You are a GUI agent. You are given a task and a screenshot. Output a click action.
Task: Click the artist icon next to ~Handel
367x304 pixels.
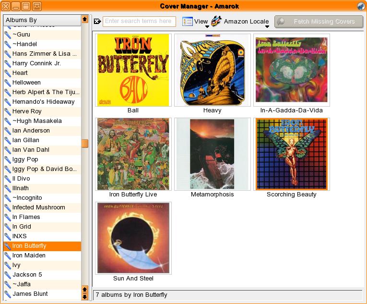point(8,44)
